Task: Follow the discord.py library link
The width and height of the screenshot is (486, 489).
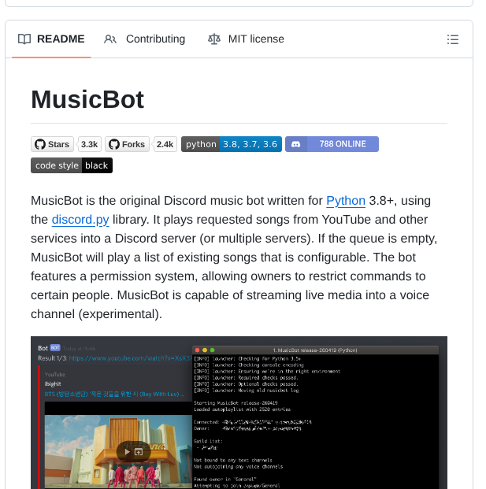Action: coord(80,220)
